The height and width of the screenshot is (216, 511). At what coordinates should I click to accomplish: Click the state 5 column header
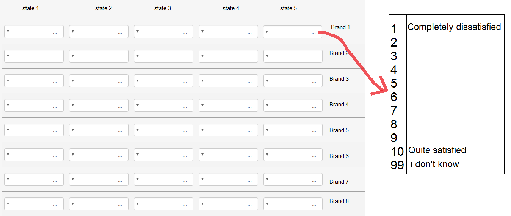pos(288,8)
